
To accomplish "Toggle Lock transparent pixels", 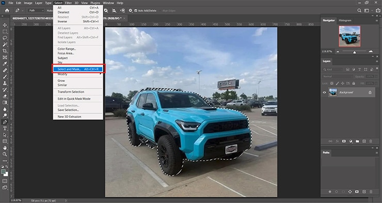I will [x=331, y=83].
